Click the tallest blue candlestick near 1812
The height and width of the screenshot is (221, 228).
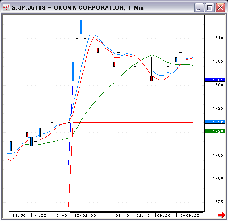81,27
